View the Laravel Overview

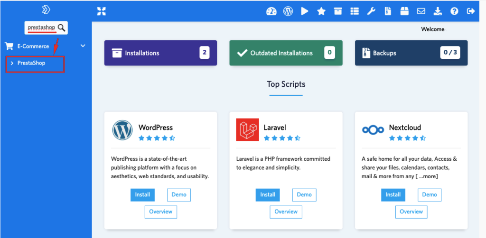286,212
